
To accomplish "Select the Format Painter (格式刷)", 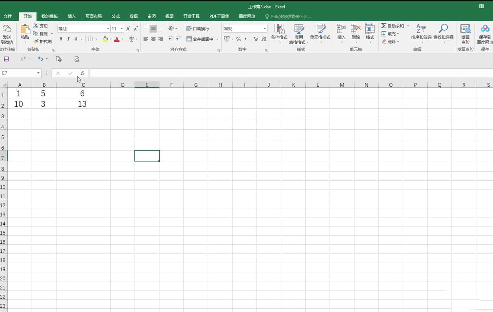I will [43, 41].
